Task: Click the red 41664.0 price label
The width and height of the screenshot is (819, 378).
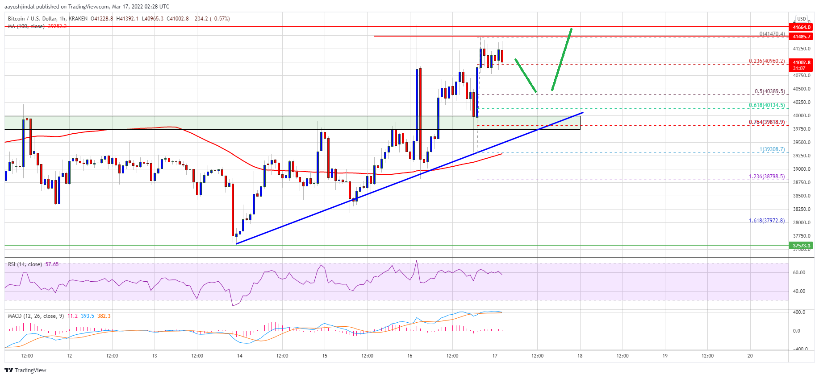Action: point(801,27)
